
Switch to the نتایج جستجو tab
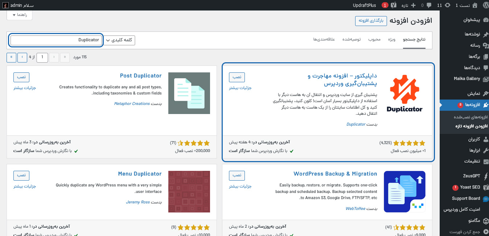pos(414,39)
